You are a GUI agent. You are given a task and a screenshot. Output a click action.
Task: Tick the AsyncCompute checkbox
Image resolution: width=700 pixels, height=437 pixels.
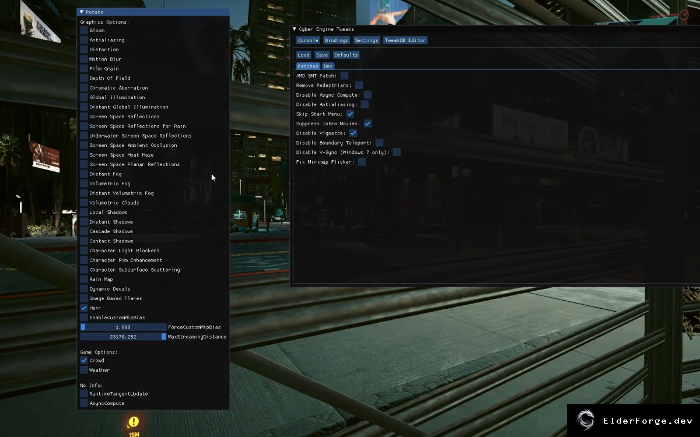(84, 403)
